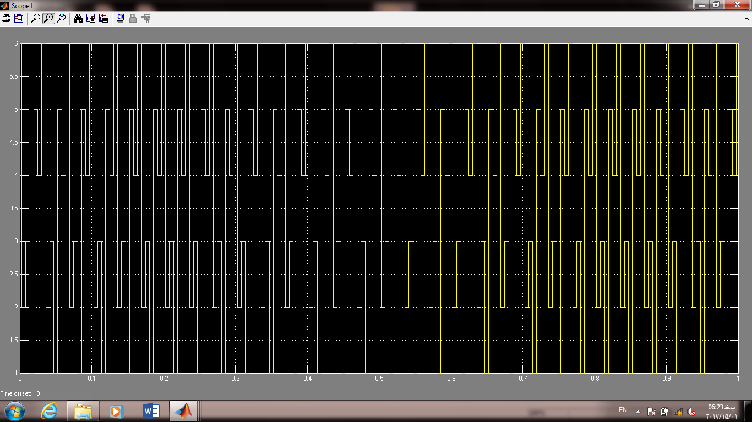The image size is (752, 422).
Task: Open Microsoft Word from taskbar
Action: click(x=151, y=410)
